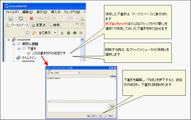Click the gray right arrow icon
Image resolution: width=191 pixels, height=120 pixels.
coord(81,33)
